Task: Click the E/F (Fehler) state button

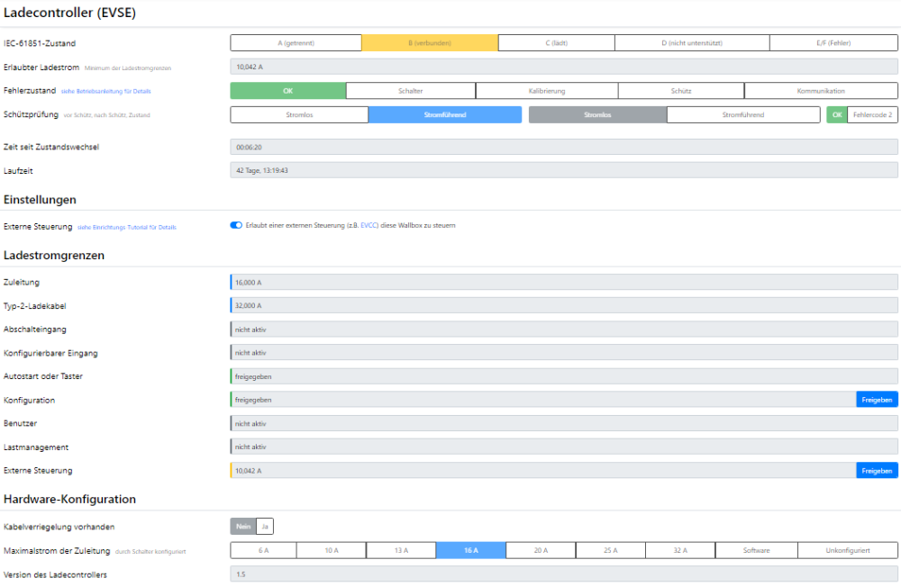Action: (833, 42)
